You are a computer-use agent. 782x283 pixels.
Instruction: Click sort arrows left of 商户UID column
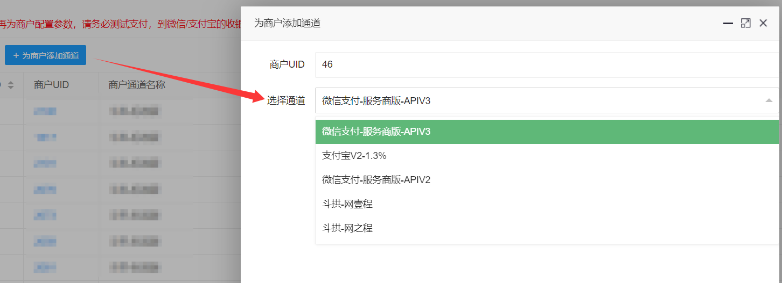coord(11,85)
